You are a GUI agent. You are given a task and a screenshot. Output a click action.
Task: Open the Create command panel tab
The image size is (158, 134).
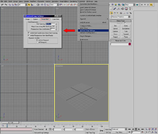(111, 9)
